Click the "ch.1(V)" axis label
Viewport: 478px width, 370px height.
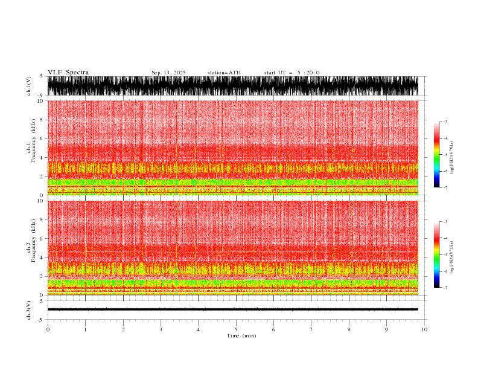tap(29, 86)
